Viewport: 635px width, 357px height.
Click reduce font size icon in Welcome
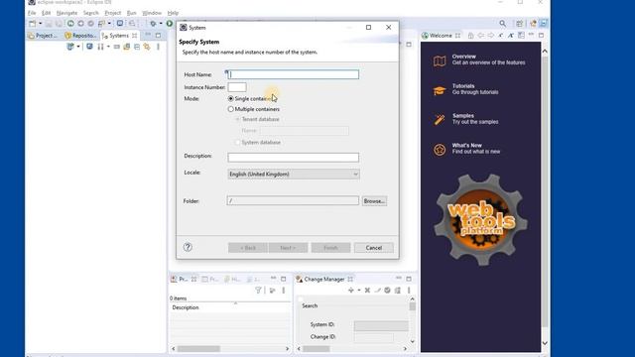pos(501,36)
